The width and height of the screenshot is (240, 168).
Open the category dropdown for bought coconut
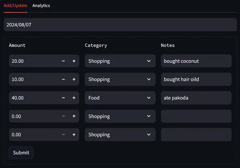(x=120, y=61)
